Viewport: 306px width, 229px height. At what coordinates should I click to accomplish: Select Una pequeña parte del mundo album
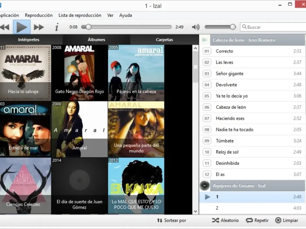coord(136,129)
